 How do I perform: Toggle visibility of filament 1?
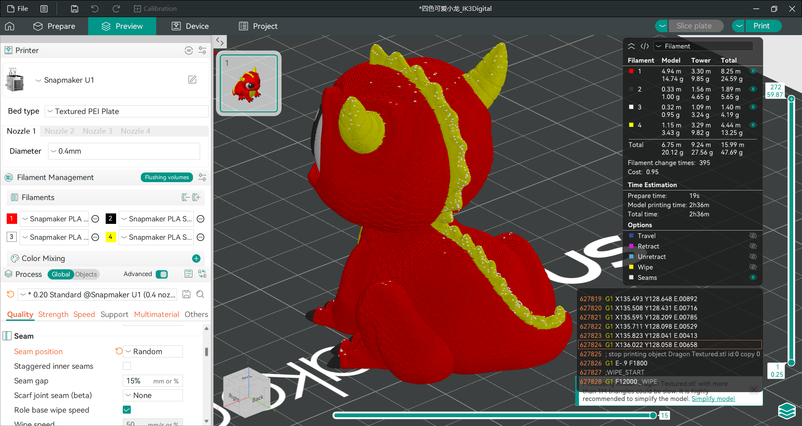[753, 71]
